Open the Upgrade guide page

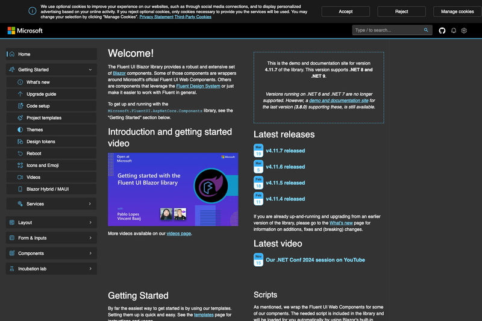(x=51, y=94)
